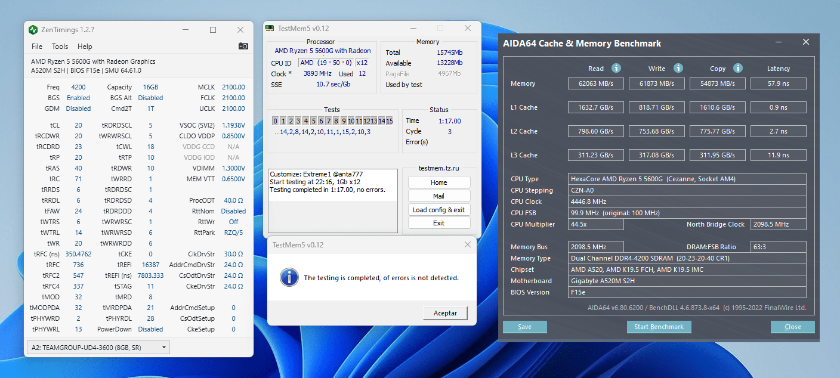Open the Tools menu in ZenTimings
This screenshot has height=378, width=840.
pyautogui.click(x=60, y=46)
